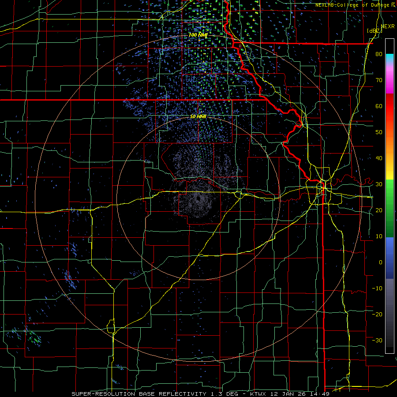Viewport: 397px width, 397px height.
Task: Click the KTWX radar site center point
Action: (x=198, y=198)
